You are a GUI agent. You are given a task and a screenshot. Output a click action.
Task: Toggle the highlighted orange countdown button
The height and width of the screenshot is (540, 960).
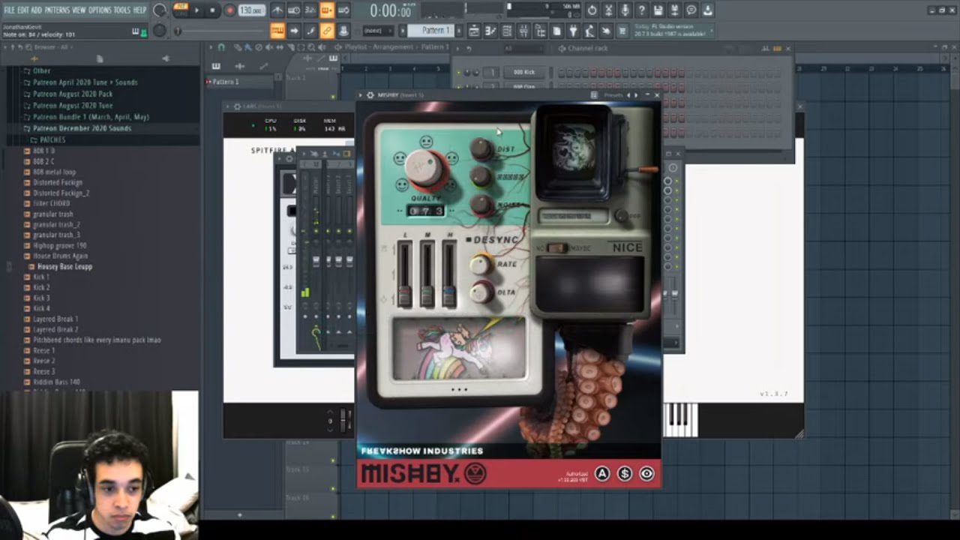327,10
